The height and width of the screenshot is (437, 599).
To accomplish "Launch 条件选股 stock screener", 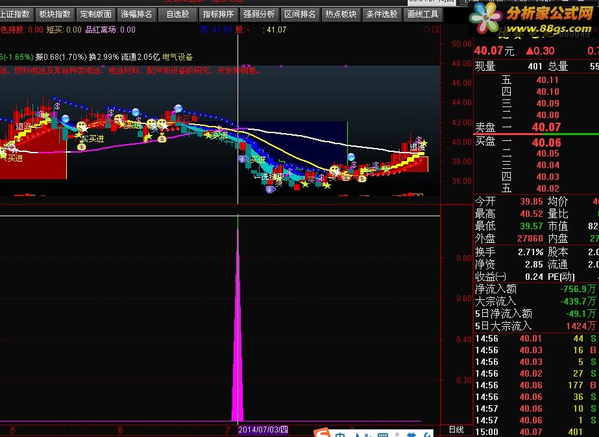I will pyautogui.click(x=382, y=14).
